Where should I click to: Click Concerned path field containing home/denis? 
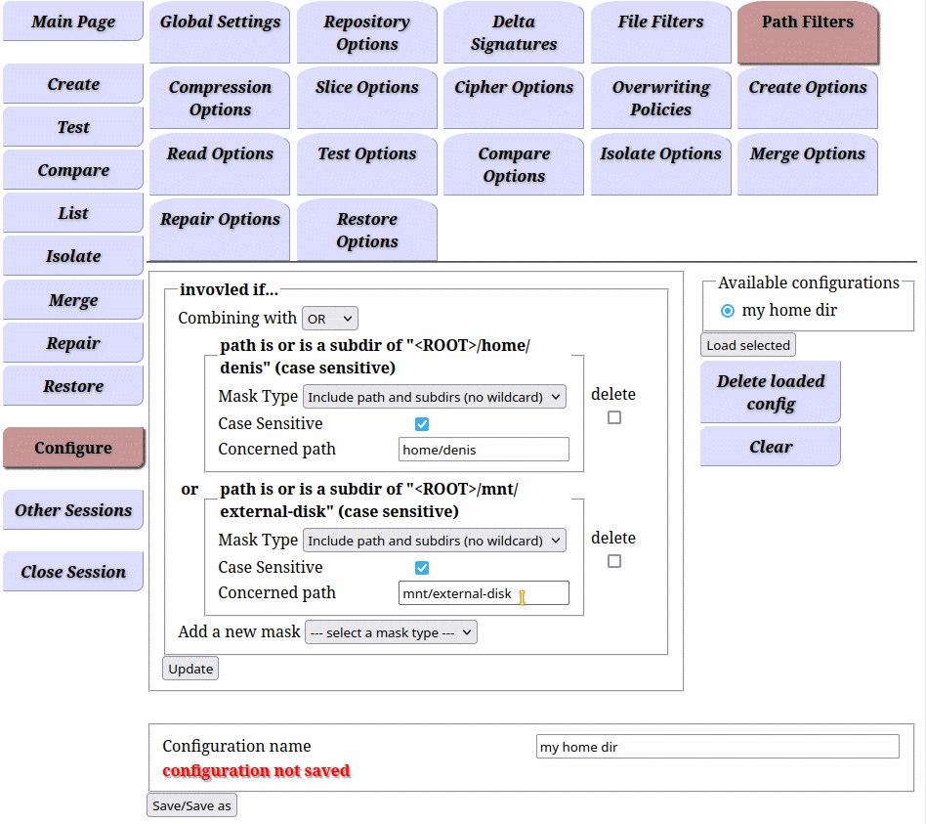[x=484, y=450]
